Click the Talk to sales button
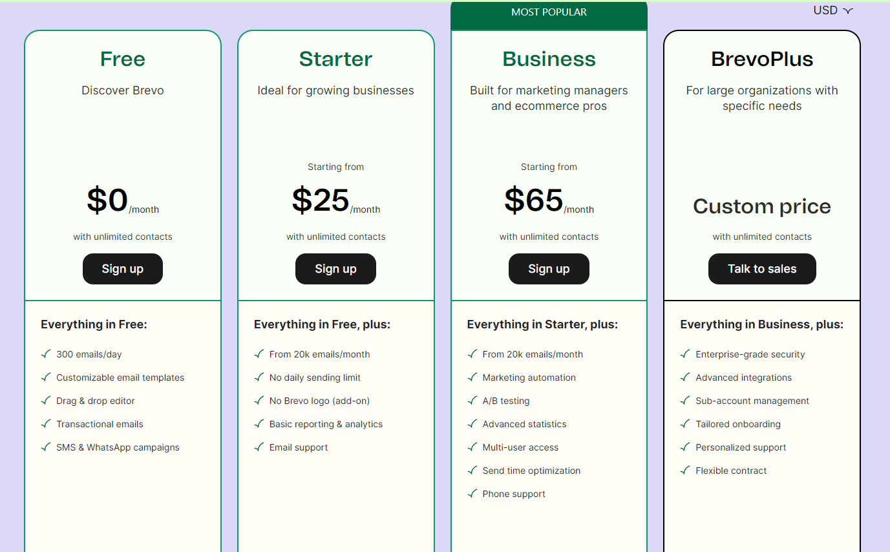This screenshot has width=890, height=552. 762,269
